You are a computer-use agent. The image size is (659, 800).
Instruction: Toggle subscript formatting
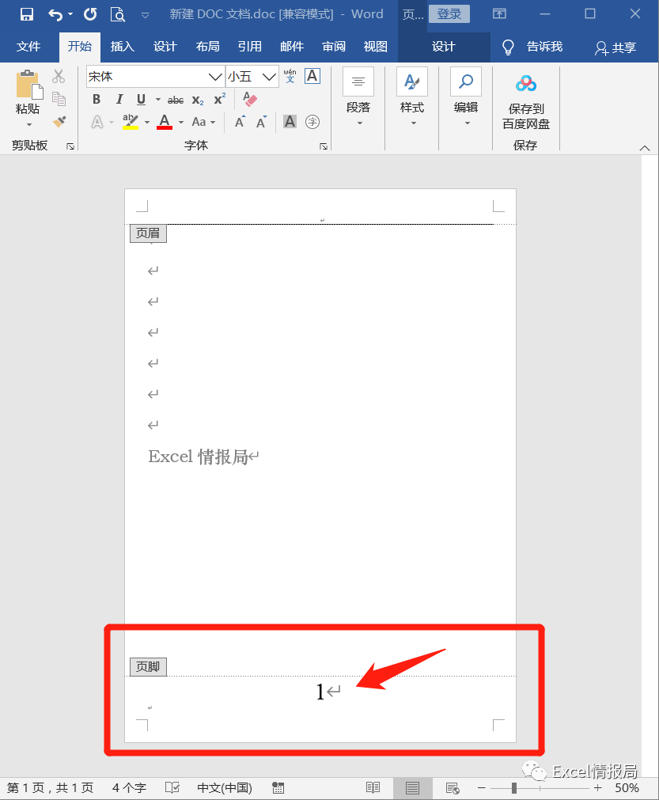tap(198, 100)
